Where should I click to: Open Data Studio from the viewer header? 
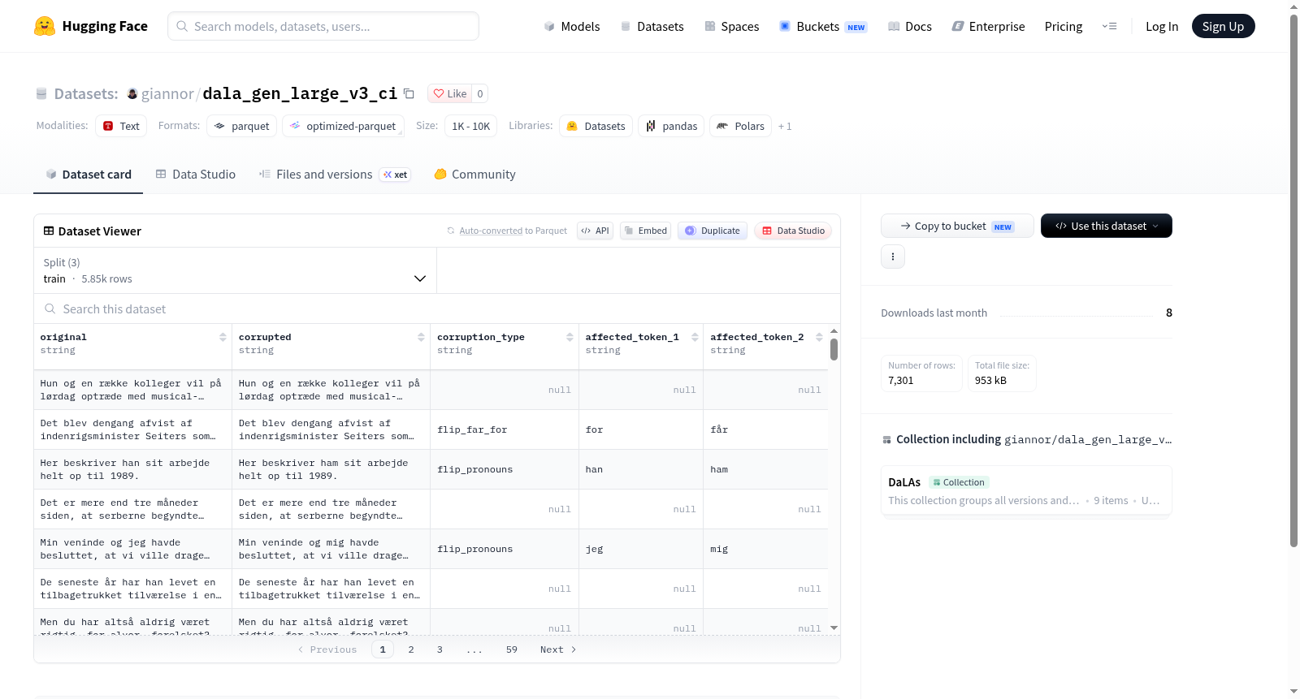point(793,231)
